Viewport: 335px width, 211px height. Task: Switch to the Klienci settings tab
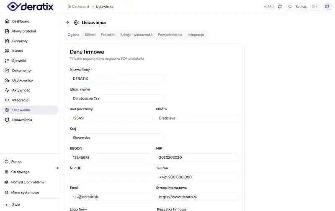(x=90, y=35)
